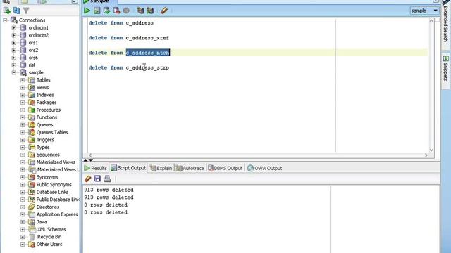The image size is (451, 253).
Task: Click the 'delete from c_address_xref' line
Action: [128, 38]
